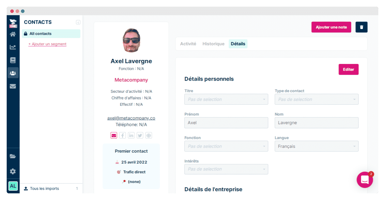
Task: Open the home icon in sidebar
Action: tap(13, 34)
